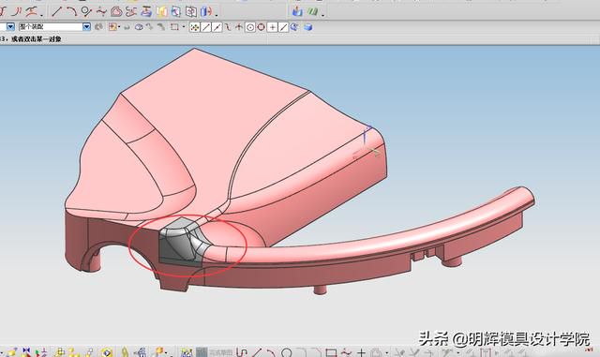The image size is (600, 357).
Task: Select the point plus tool in bottom sketch toolbar
Action: [361, 352]
